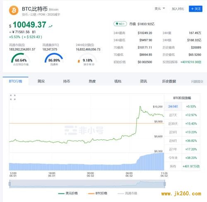Click the 7D low $8694.85 value
207x202 pixels.
pyautogui.click(x=146, y=55)
